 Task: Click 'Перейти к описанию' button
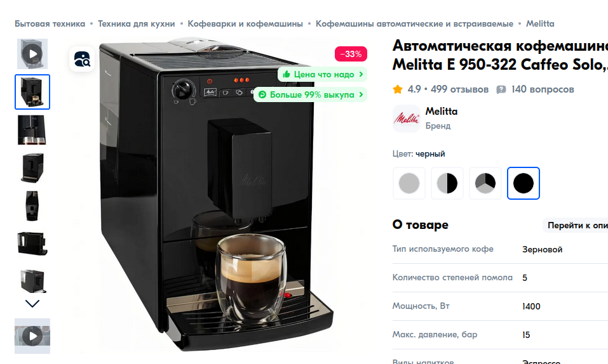(x=576, y=225)
